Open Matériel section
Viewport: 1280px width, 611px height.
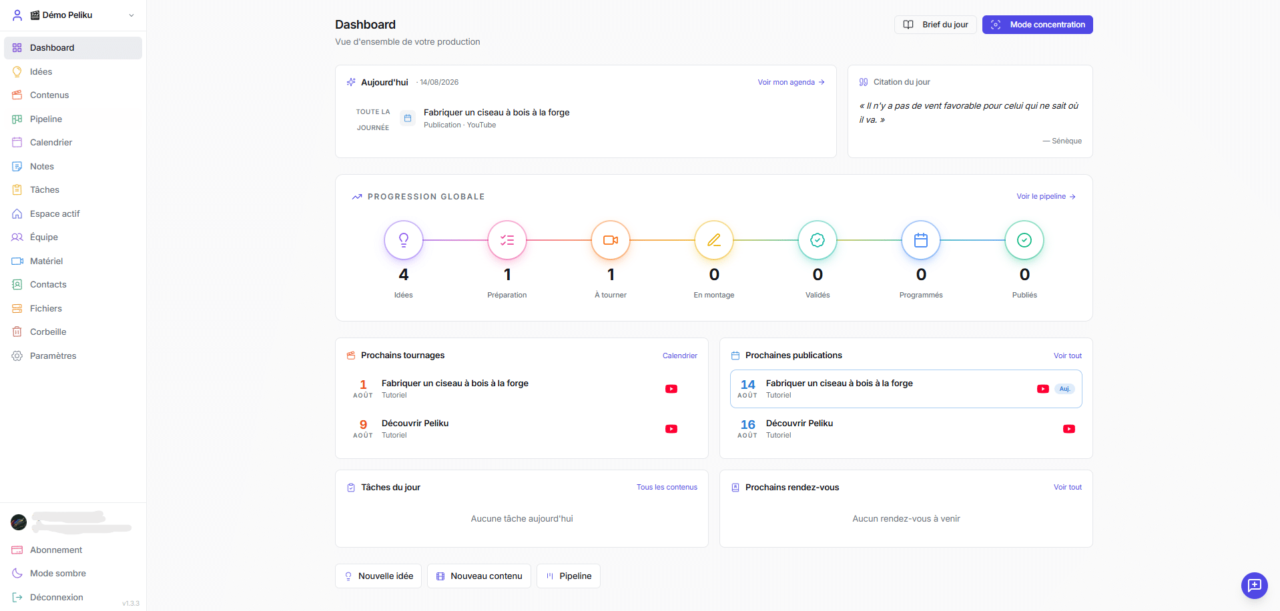(x=73, y=261)
